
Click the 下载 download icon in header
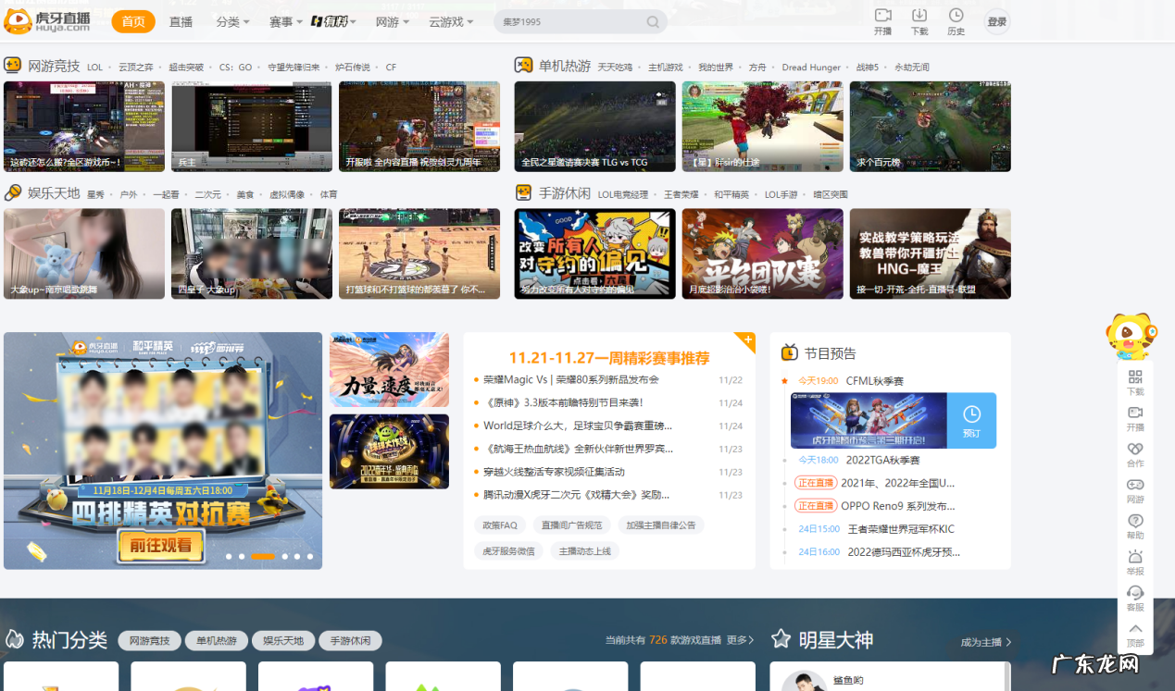(x=919, y=16)
